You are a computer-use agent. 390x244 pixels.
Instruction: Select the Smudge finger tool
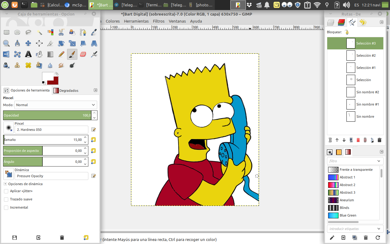click(x=61, y=65)
